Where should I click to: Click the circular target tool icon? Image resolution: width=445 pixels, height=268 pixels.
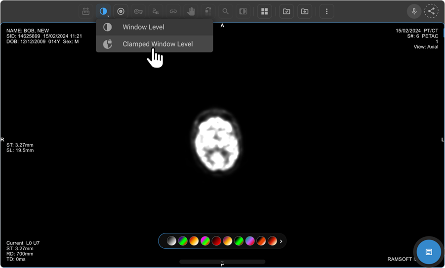121,11
